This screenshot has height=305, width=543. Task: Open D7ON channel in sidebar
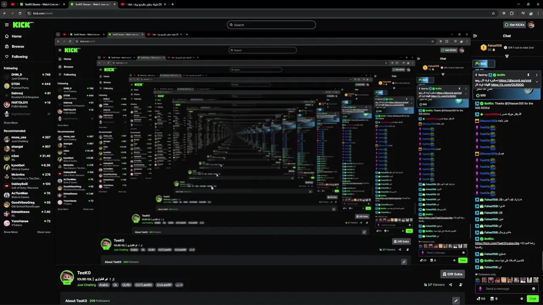click(x=26, y=86)
